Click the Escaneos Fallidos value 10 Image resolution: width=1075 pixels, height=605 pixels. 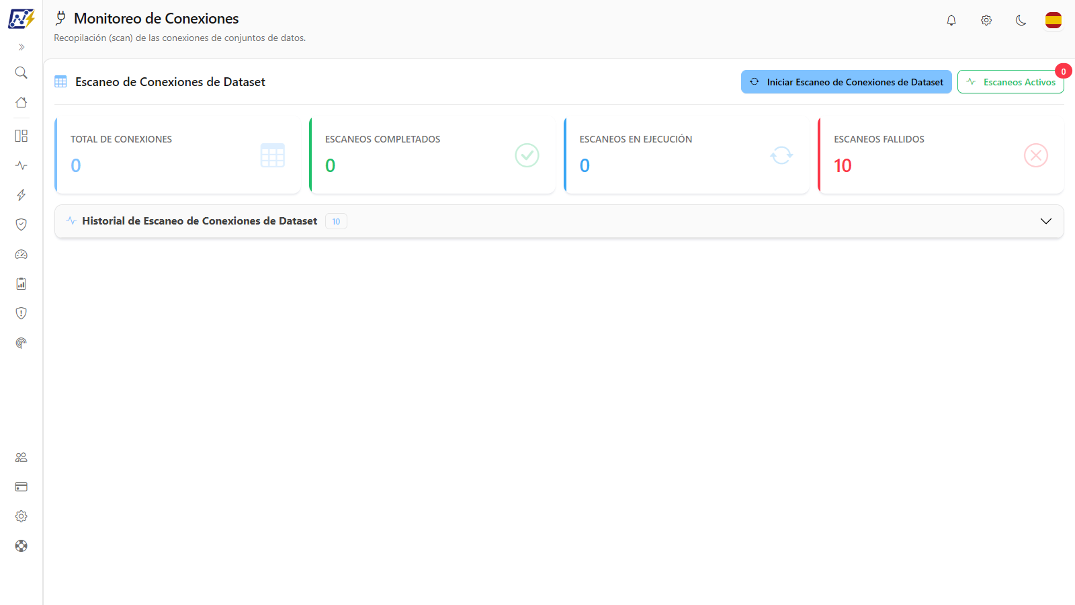(843, 165)
